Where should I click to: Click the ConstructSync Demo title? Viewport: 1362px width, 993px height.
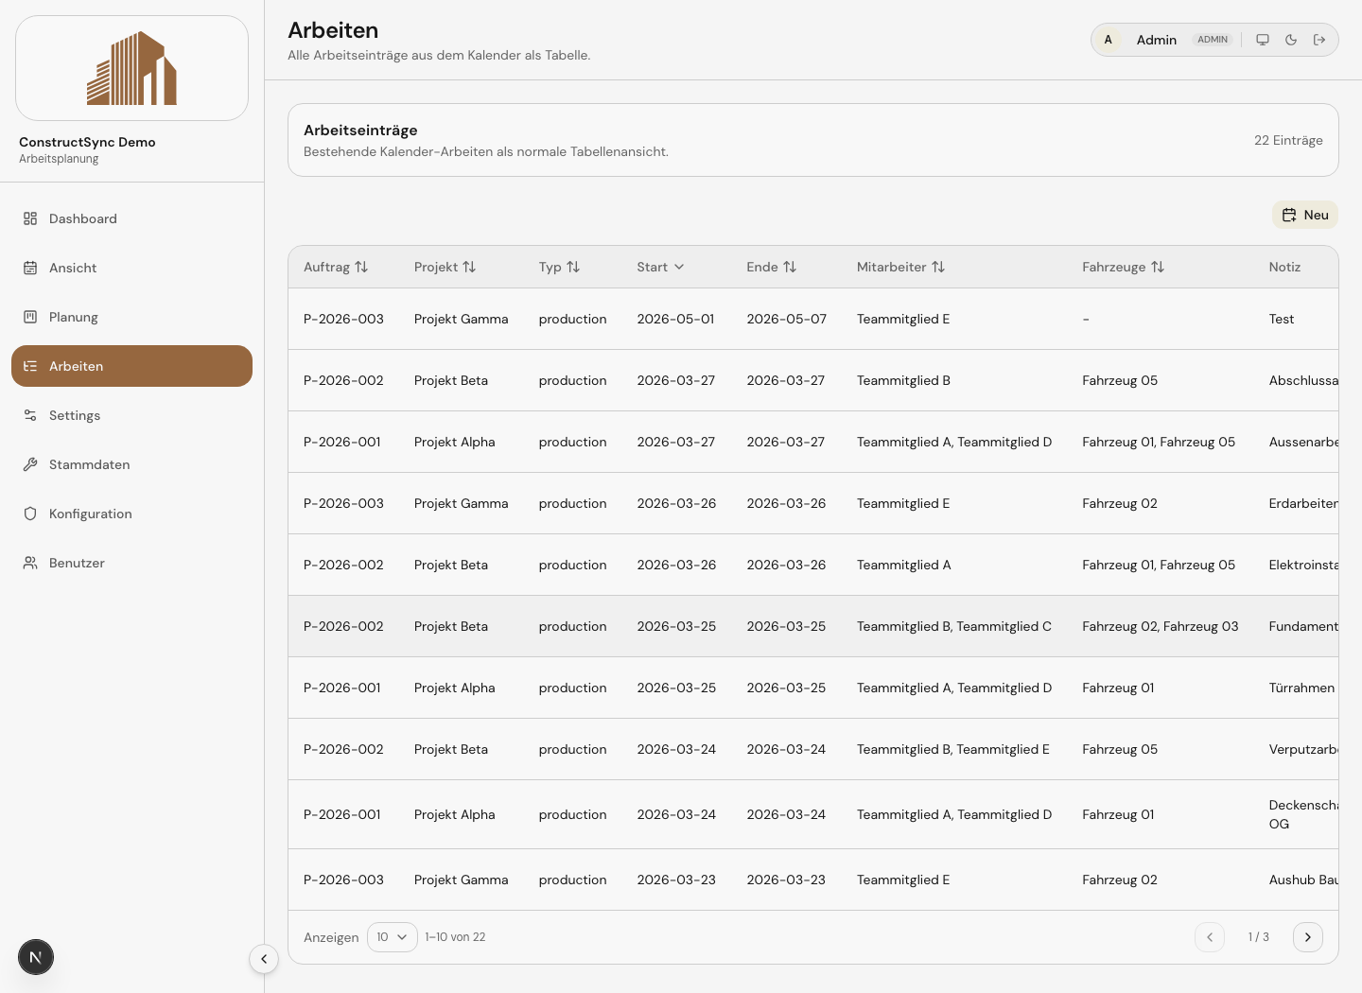[x=87, y=142]
